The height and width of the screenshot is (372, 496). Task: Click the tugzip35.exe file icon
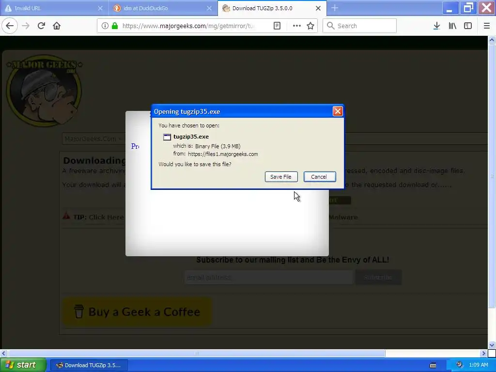[x=167, y=137]
